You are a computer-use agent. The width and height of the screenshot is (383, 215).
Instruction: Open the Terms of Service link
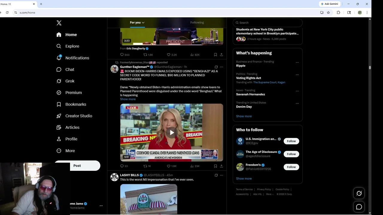(x=244, y=189)
